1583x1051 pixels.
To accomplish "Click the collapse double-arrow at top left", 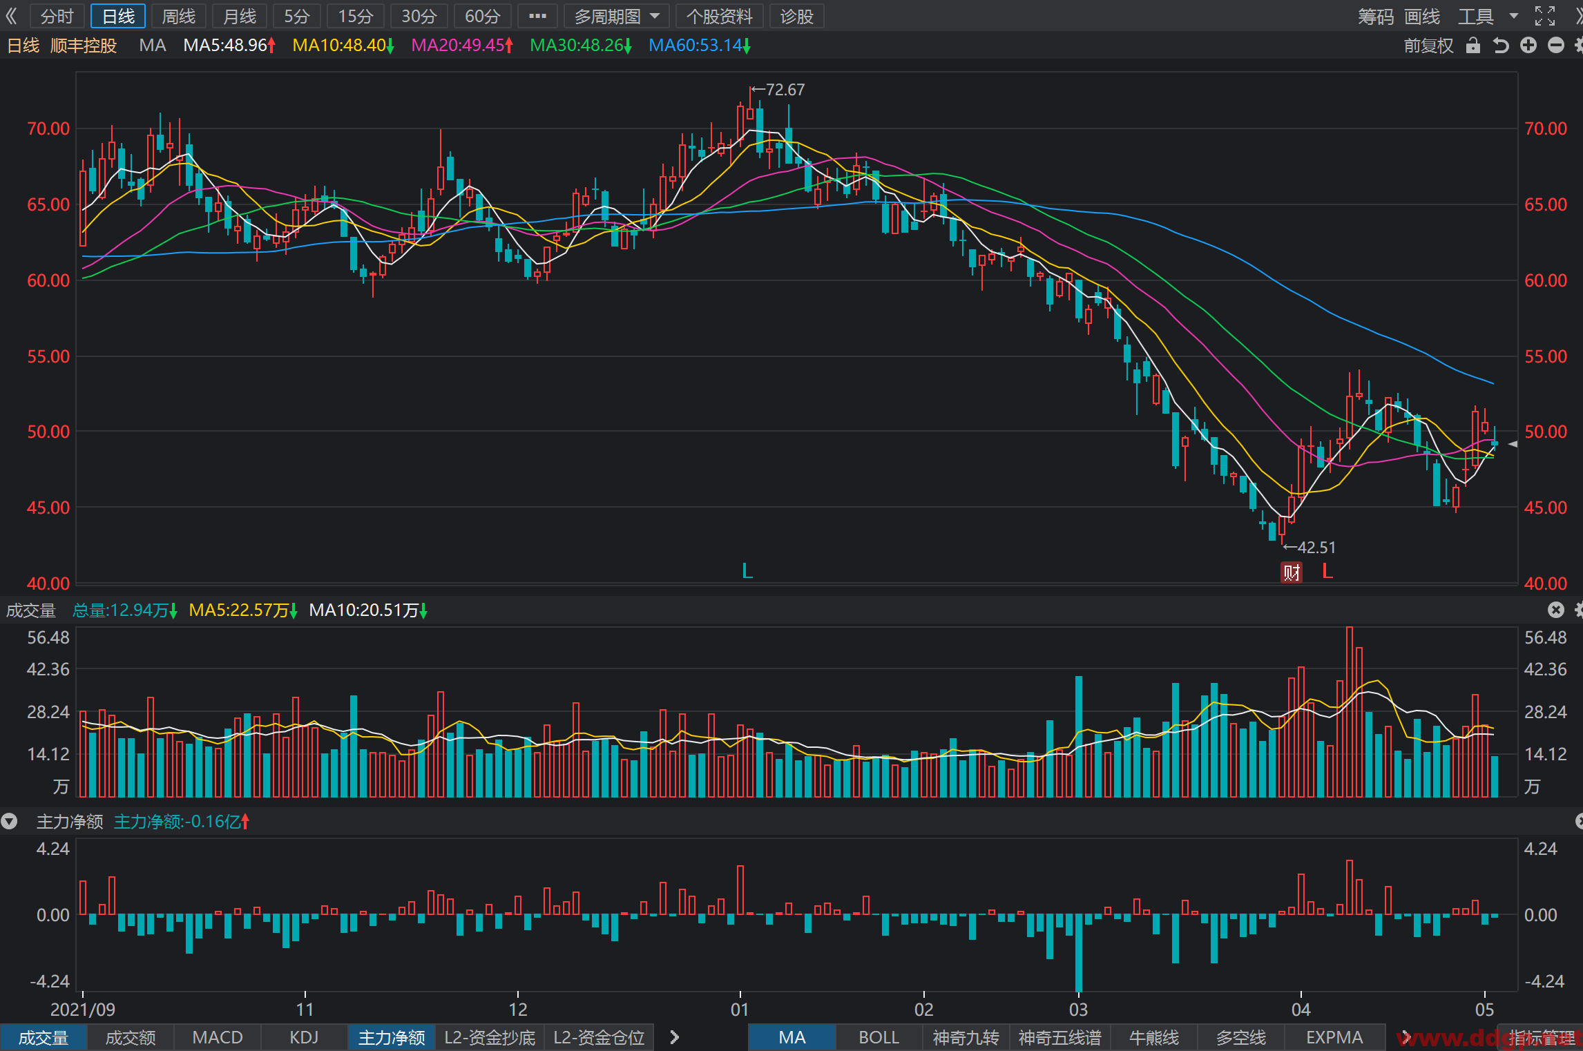I will (x=11, y=16).
